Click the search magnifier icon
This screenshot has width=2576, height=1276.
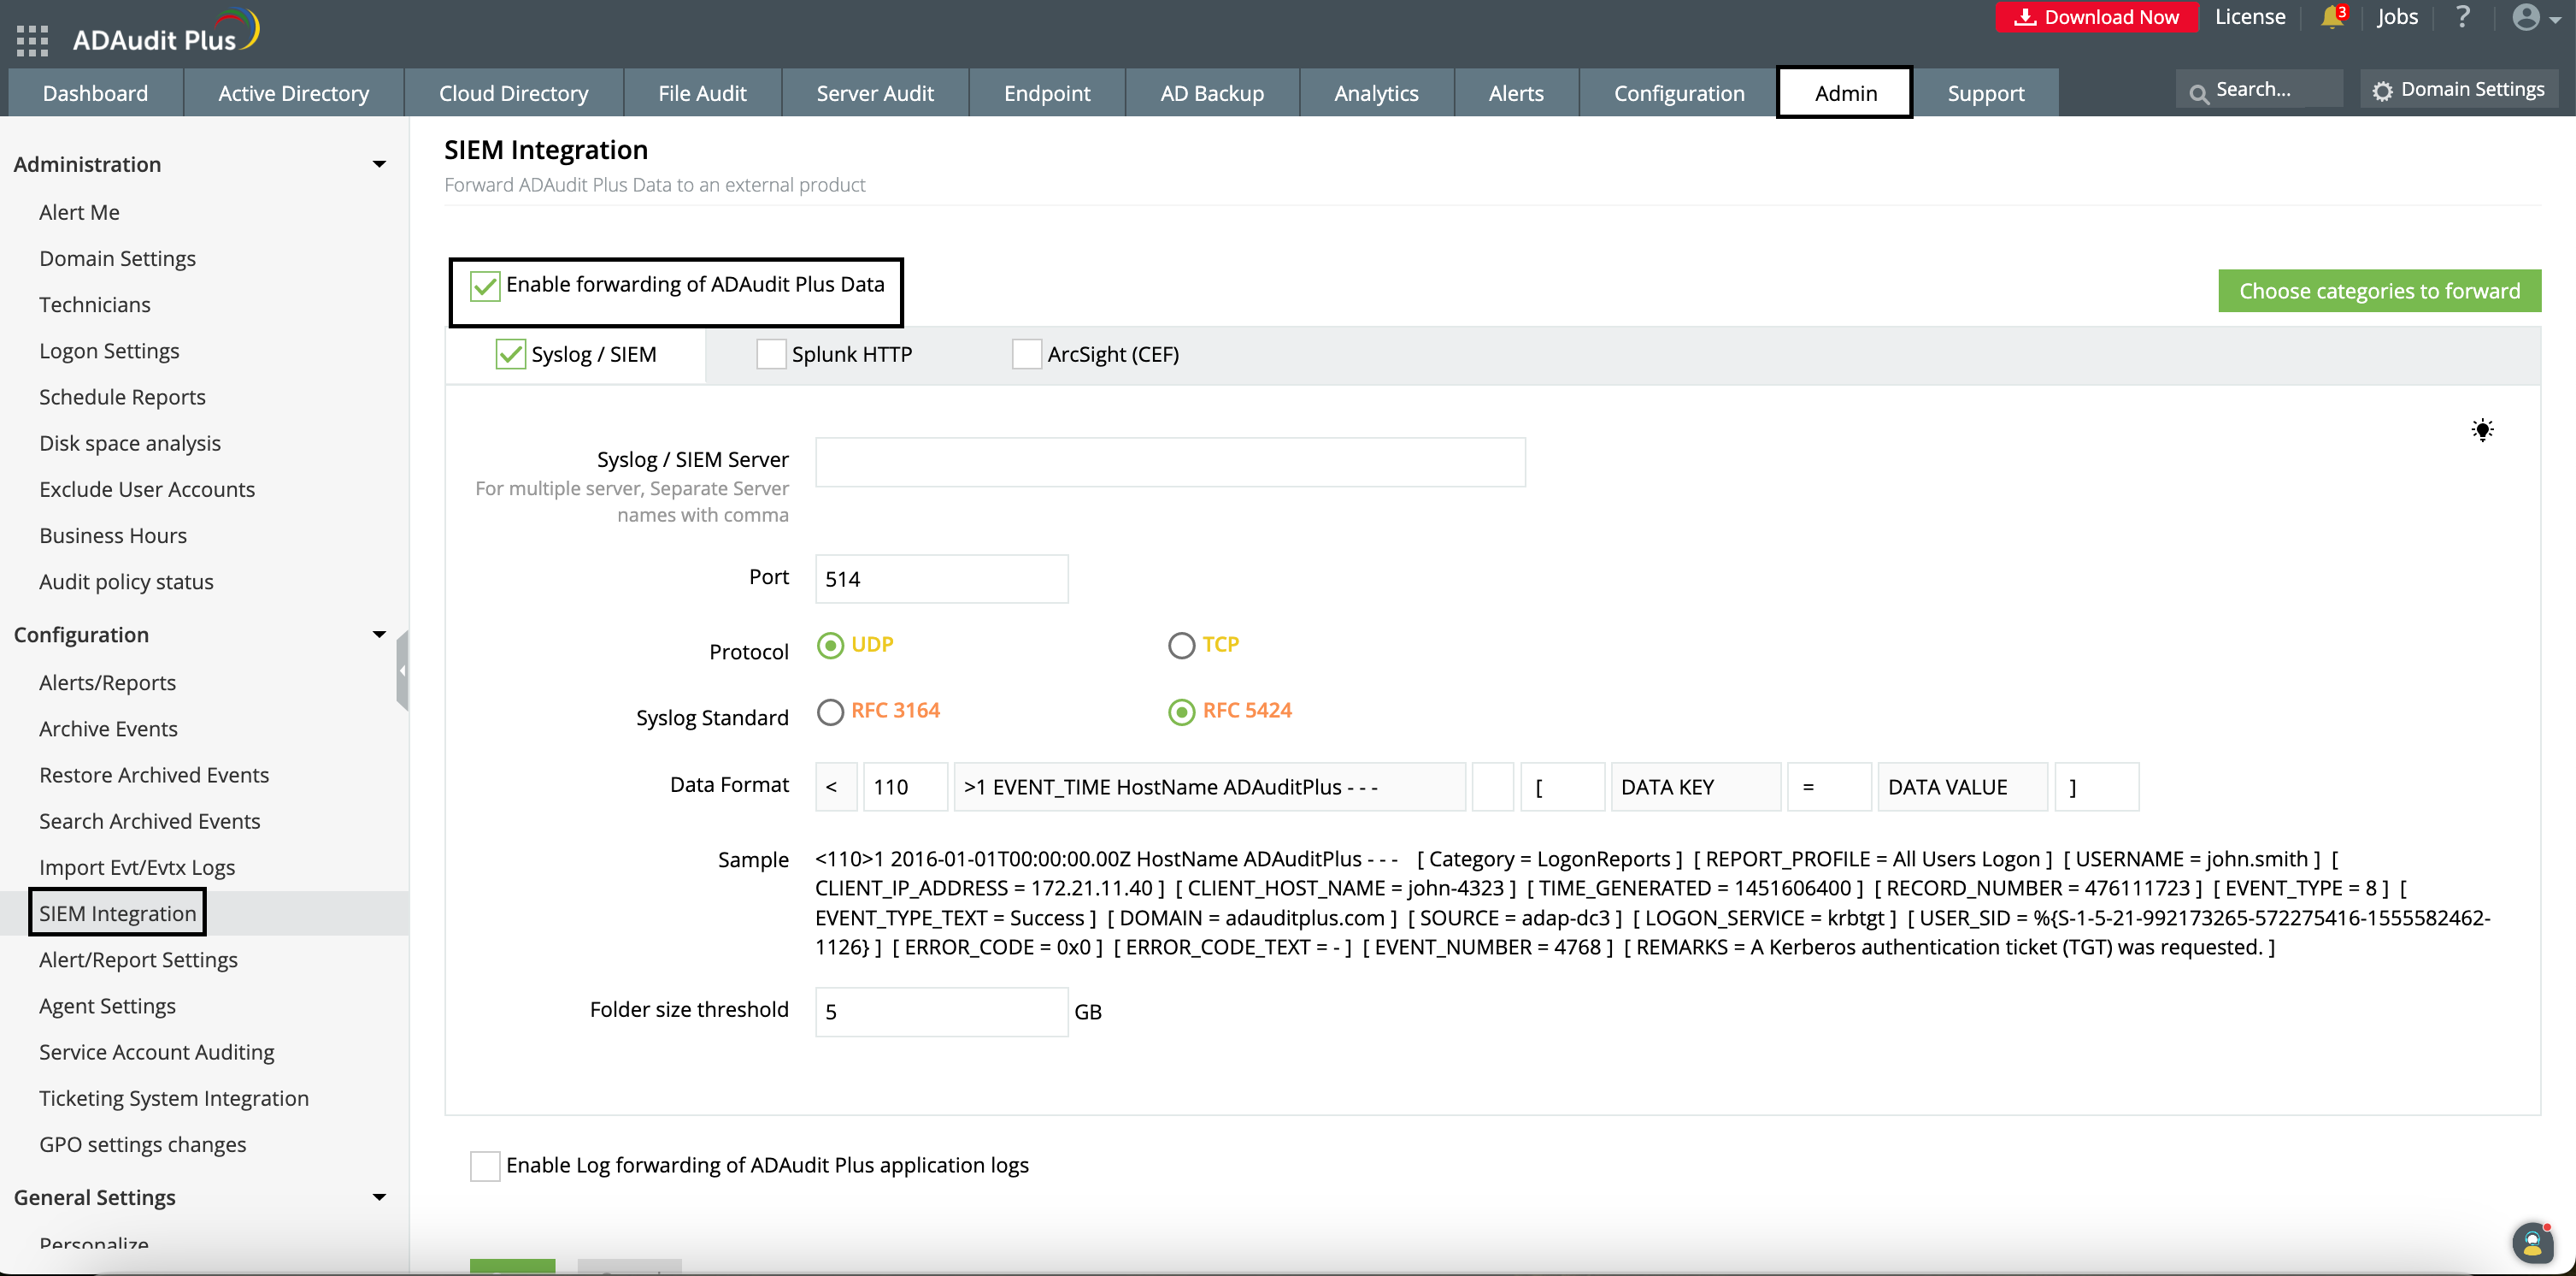(x=2198, y=94)
